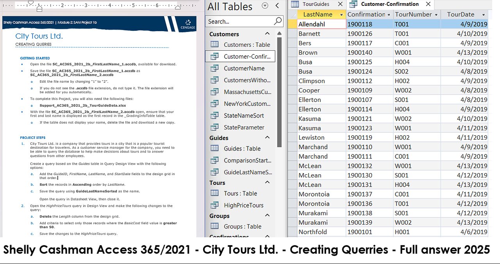
Task: Select CustomerName query icon
Action: tap(214, 68)
